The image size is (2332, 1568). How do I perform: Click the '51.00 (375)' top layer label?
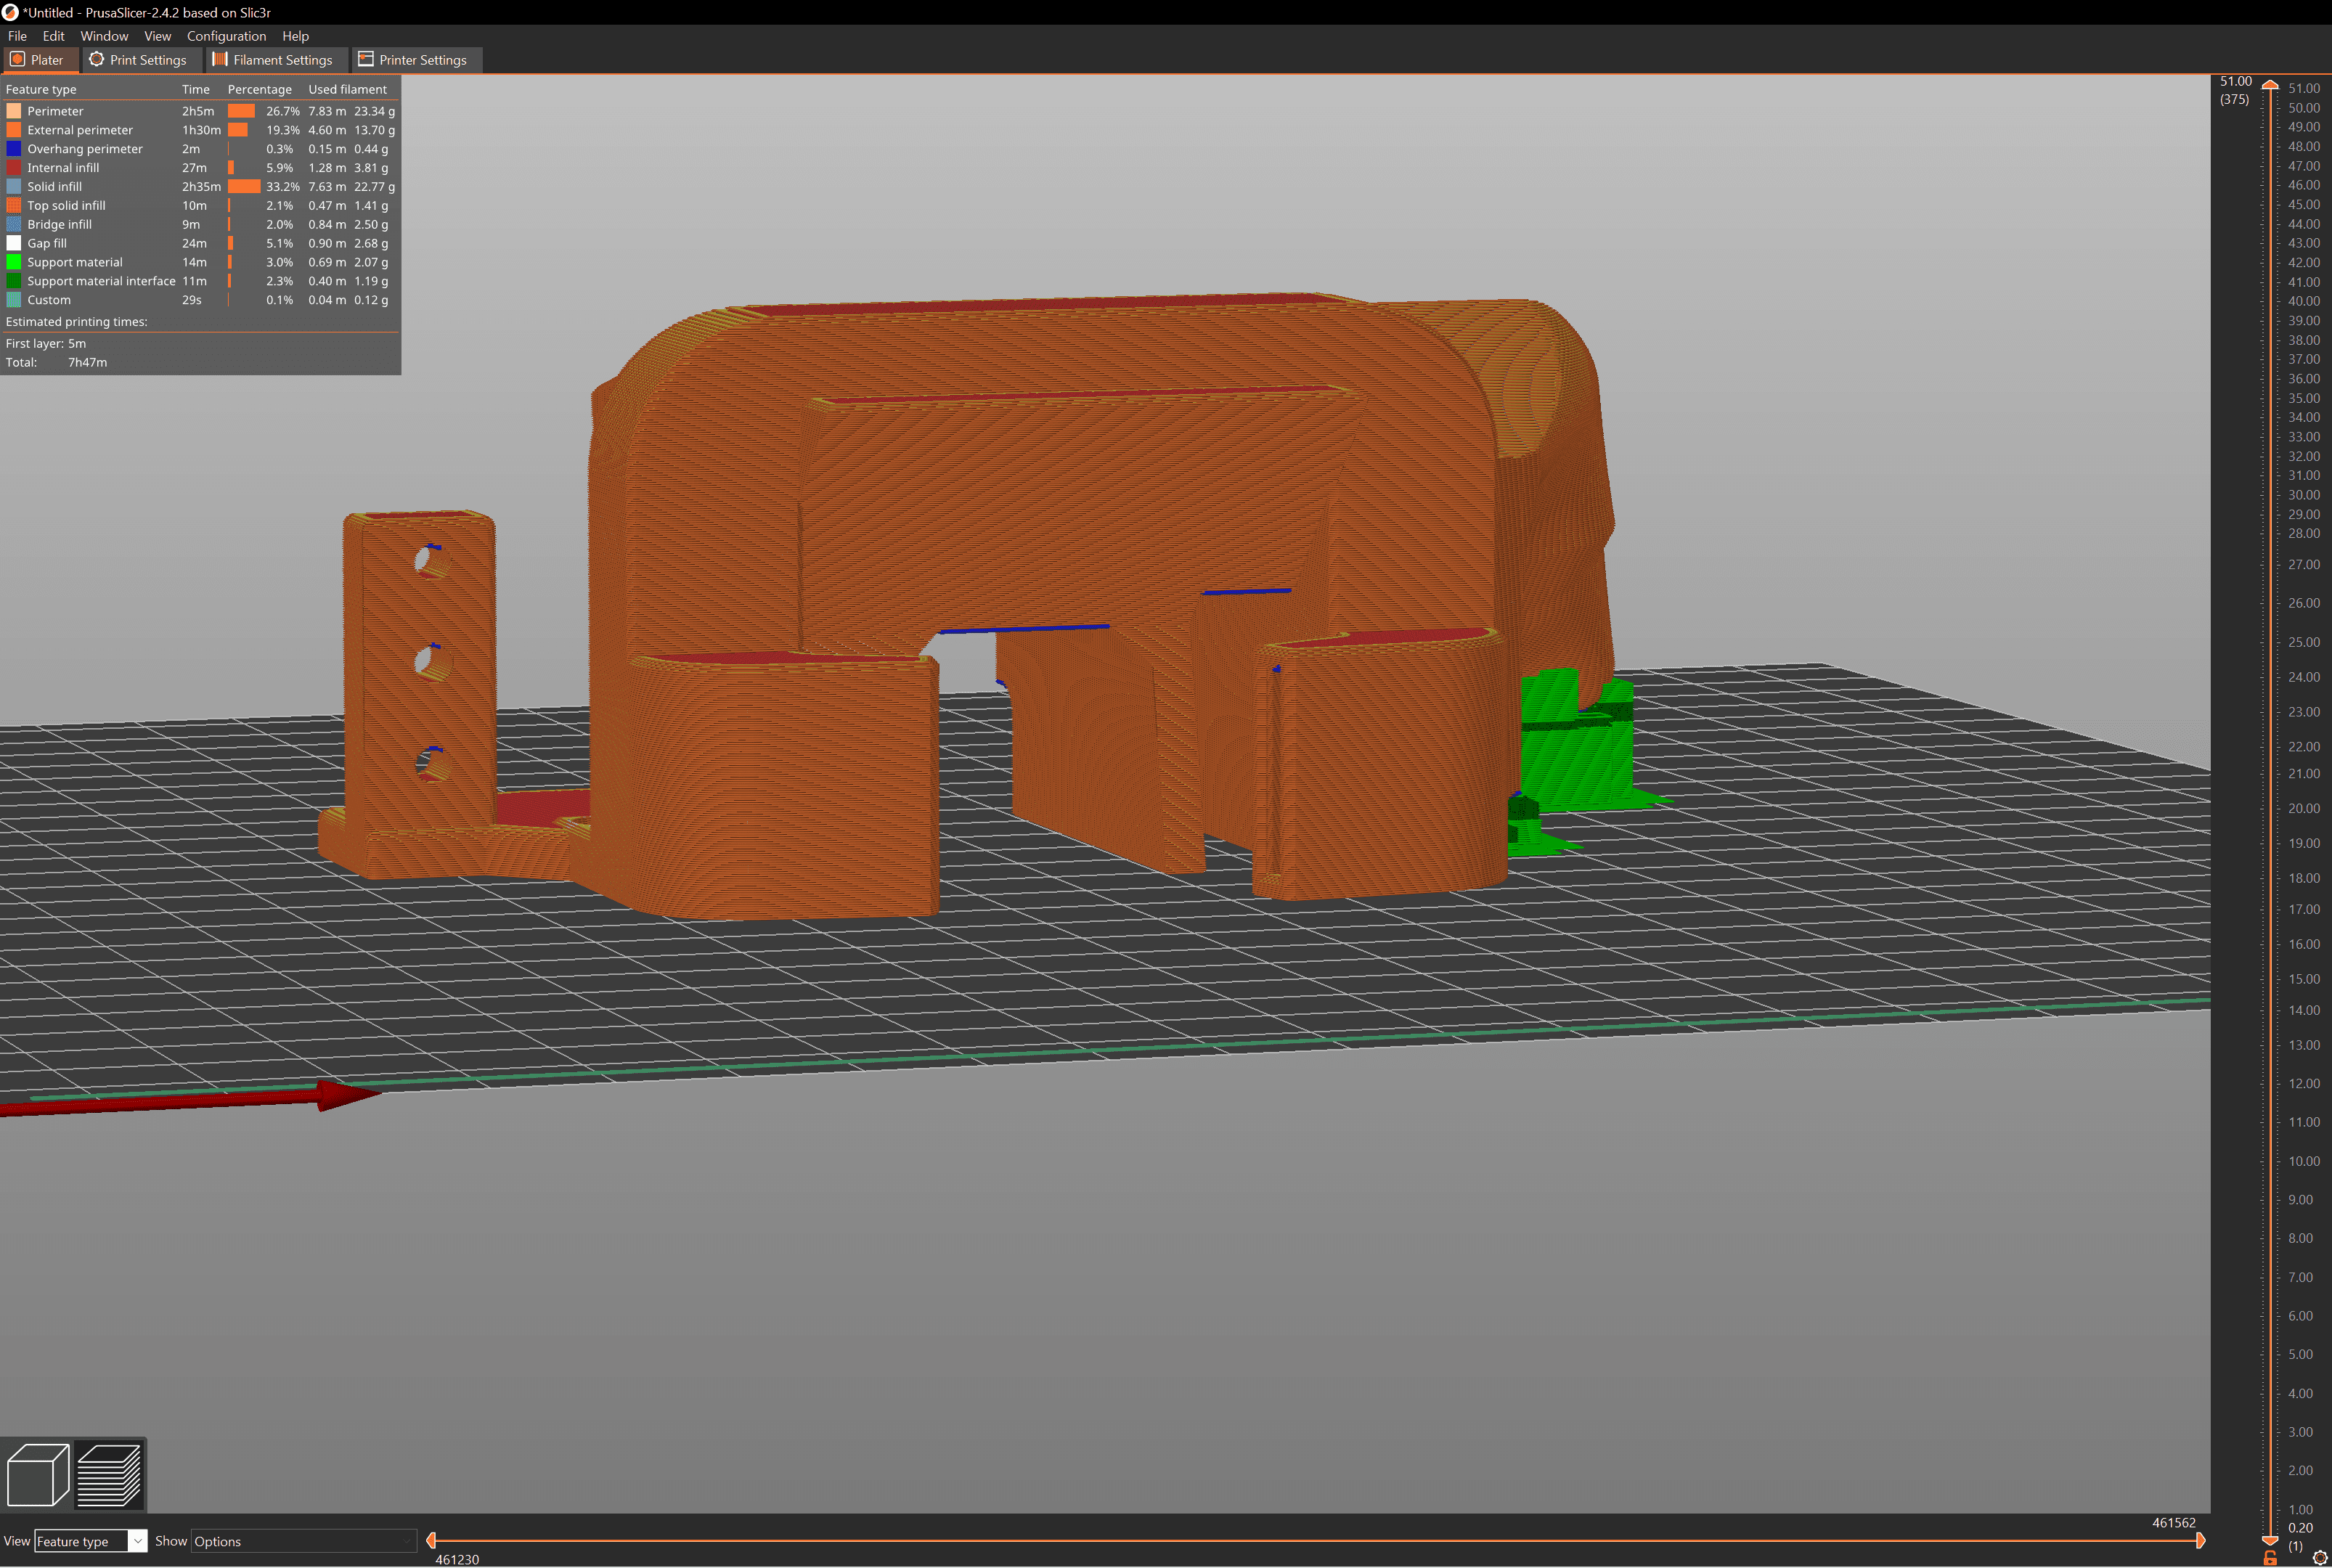click(2235, 90)
